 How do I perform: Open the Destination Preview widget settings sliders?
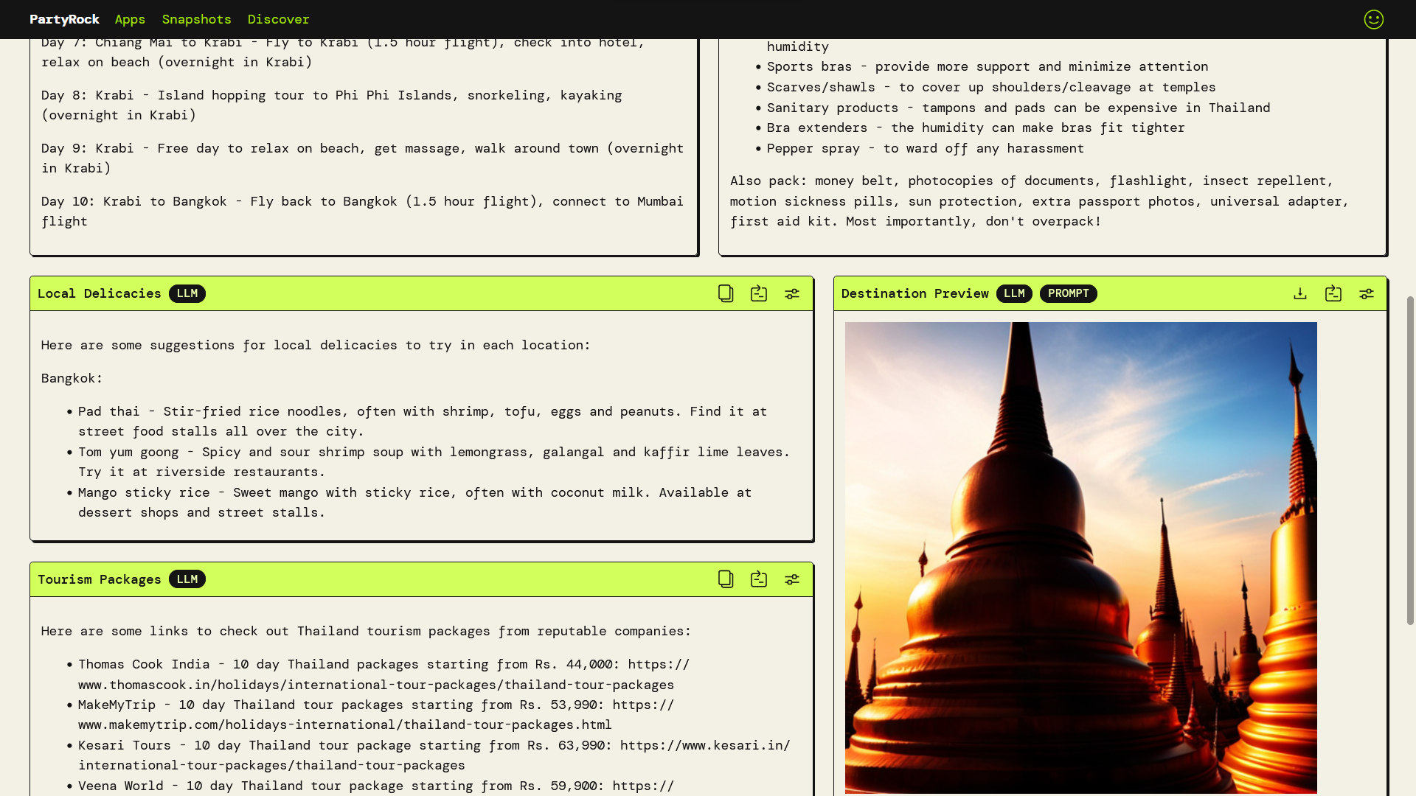1366,293
